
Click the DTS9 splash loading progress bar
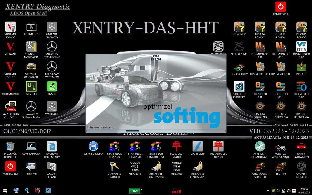tap(156, 131)
